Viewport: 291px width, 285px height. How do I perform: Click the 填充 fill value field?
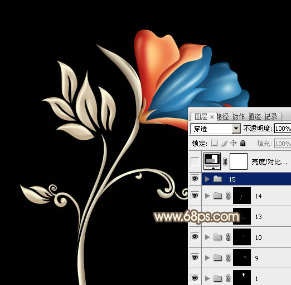(283, 144)
